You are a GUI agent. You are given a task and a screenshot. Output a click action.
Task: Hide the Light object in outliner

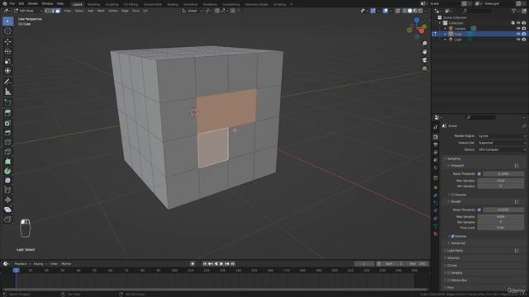pos(518,40)
